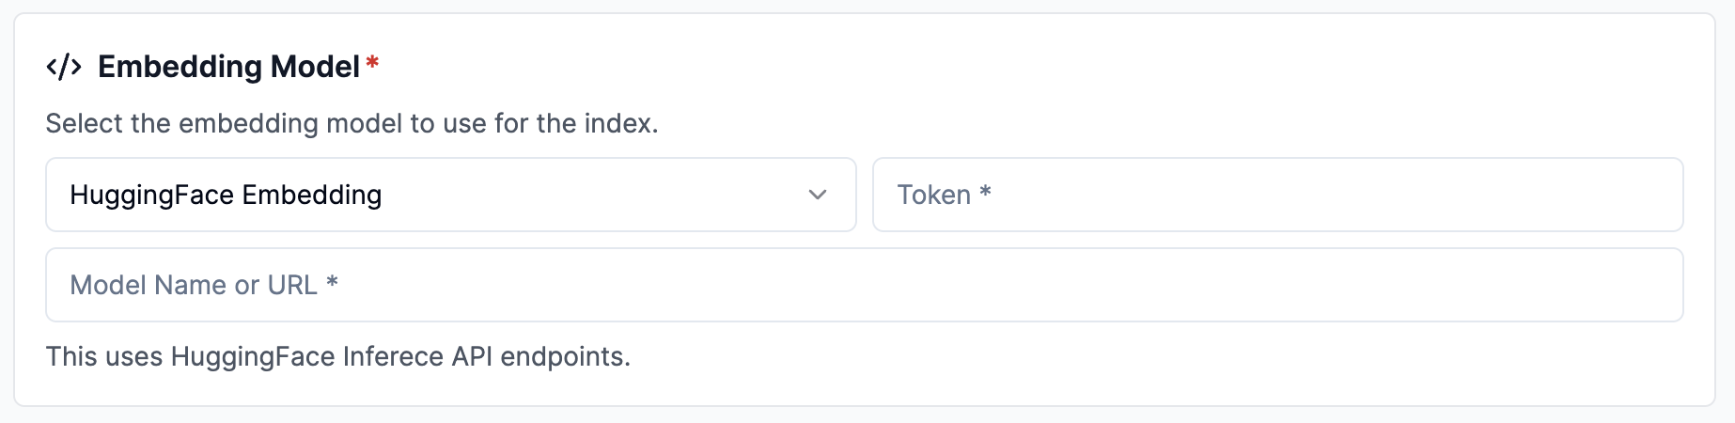Click the HuggingFace Inferece API helper text

(337, 356)
